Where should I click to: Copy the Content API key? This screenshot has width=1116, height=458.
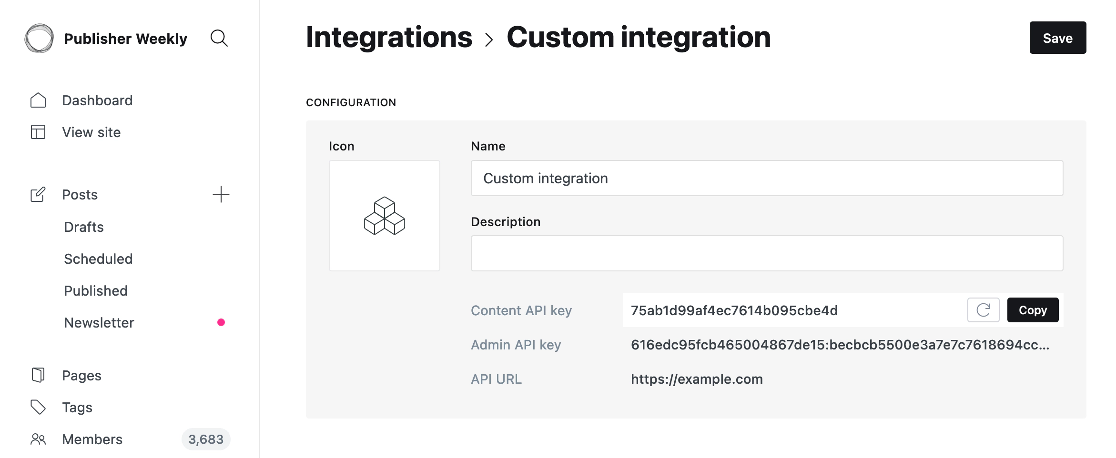point(1033,310)
